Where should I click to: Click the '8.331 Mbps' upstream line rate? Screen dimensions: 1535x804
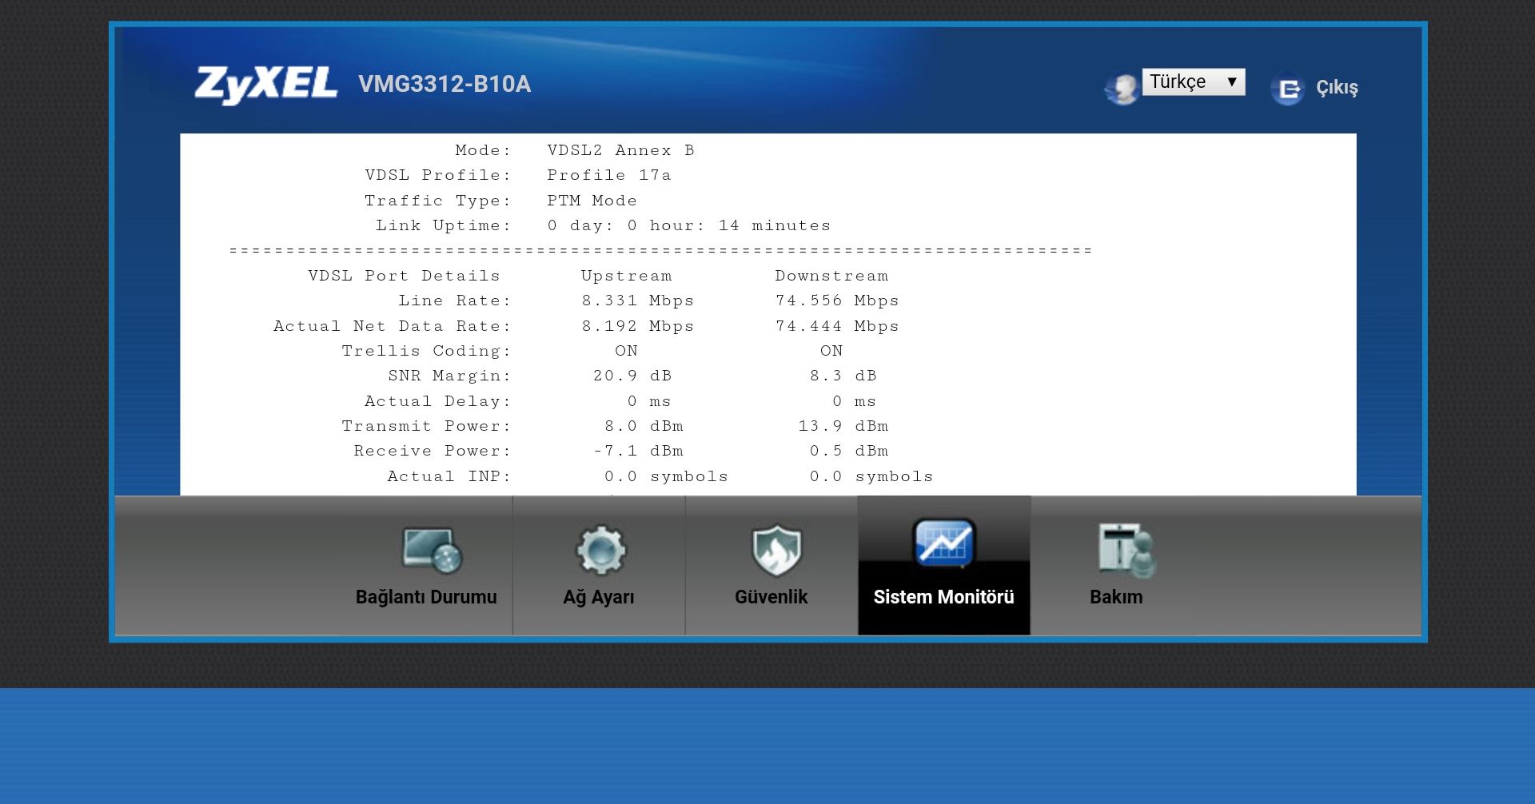click(638, 301)
